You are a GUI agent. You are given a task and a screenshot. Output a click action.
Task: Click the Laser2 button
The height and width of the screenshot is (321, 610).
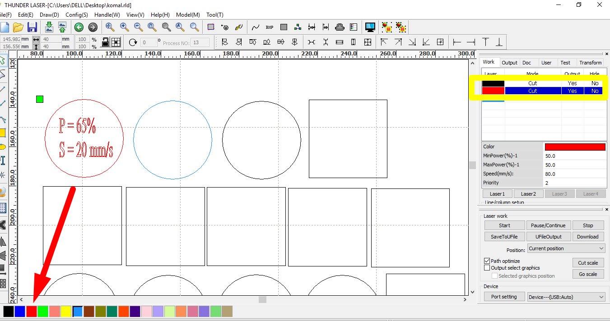pos(528,194)
